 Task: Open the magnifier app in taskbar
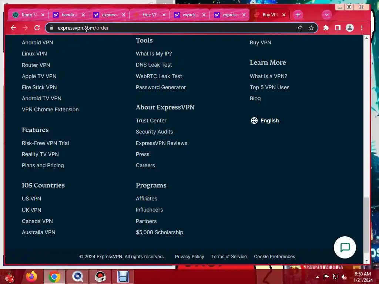(77, 277)
